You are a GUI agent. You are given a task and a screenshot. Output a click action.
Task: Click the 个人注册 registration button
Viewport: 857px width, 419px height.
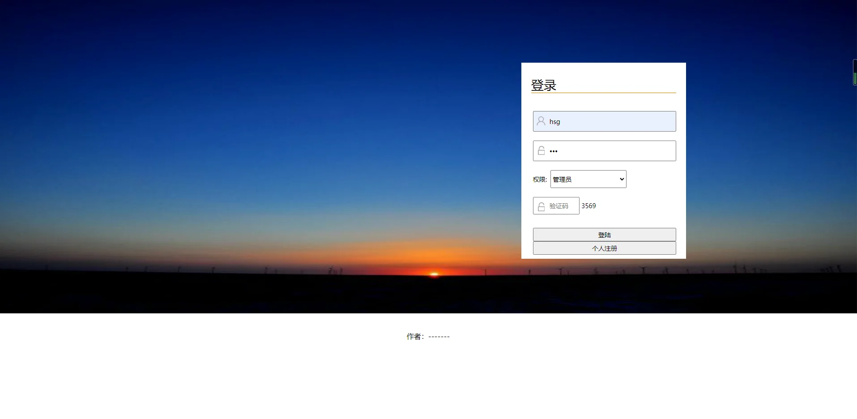tap(604, 248)
